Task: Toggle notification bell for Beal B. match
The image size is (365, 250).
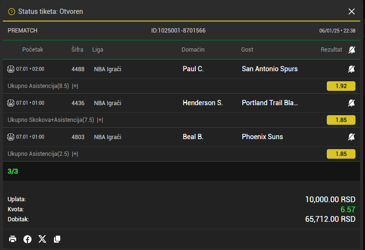Action: [x=352, y=137]
